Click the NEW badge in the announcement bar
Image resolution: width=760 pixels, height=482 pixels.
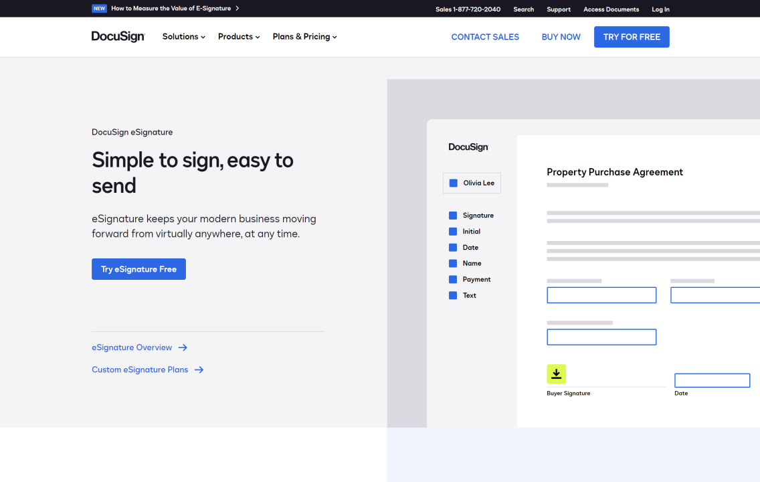99,9
